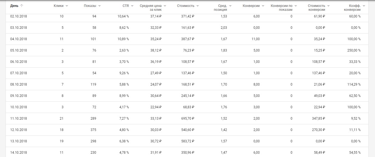Viewport: 375px width, 157px height.
Task: Select the Показы column header label
Action: (x=90, y=6)
